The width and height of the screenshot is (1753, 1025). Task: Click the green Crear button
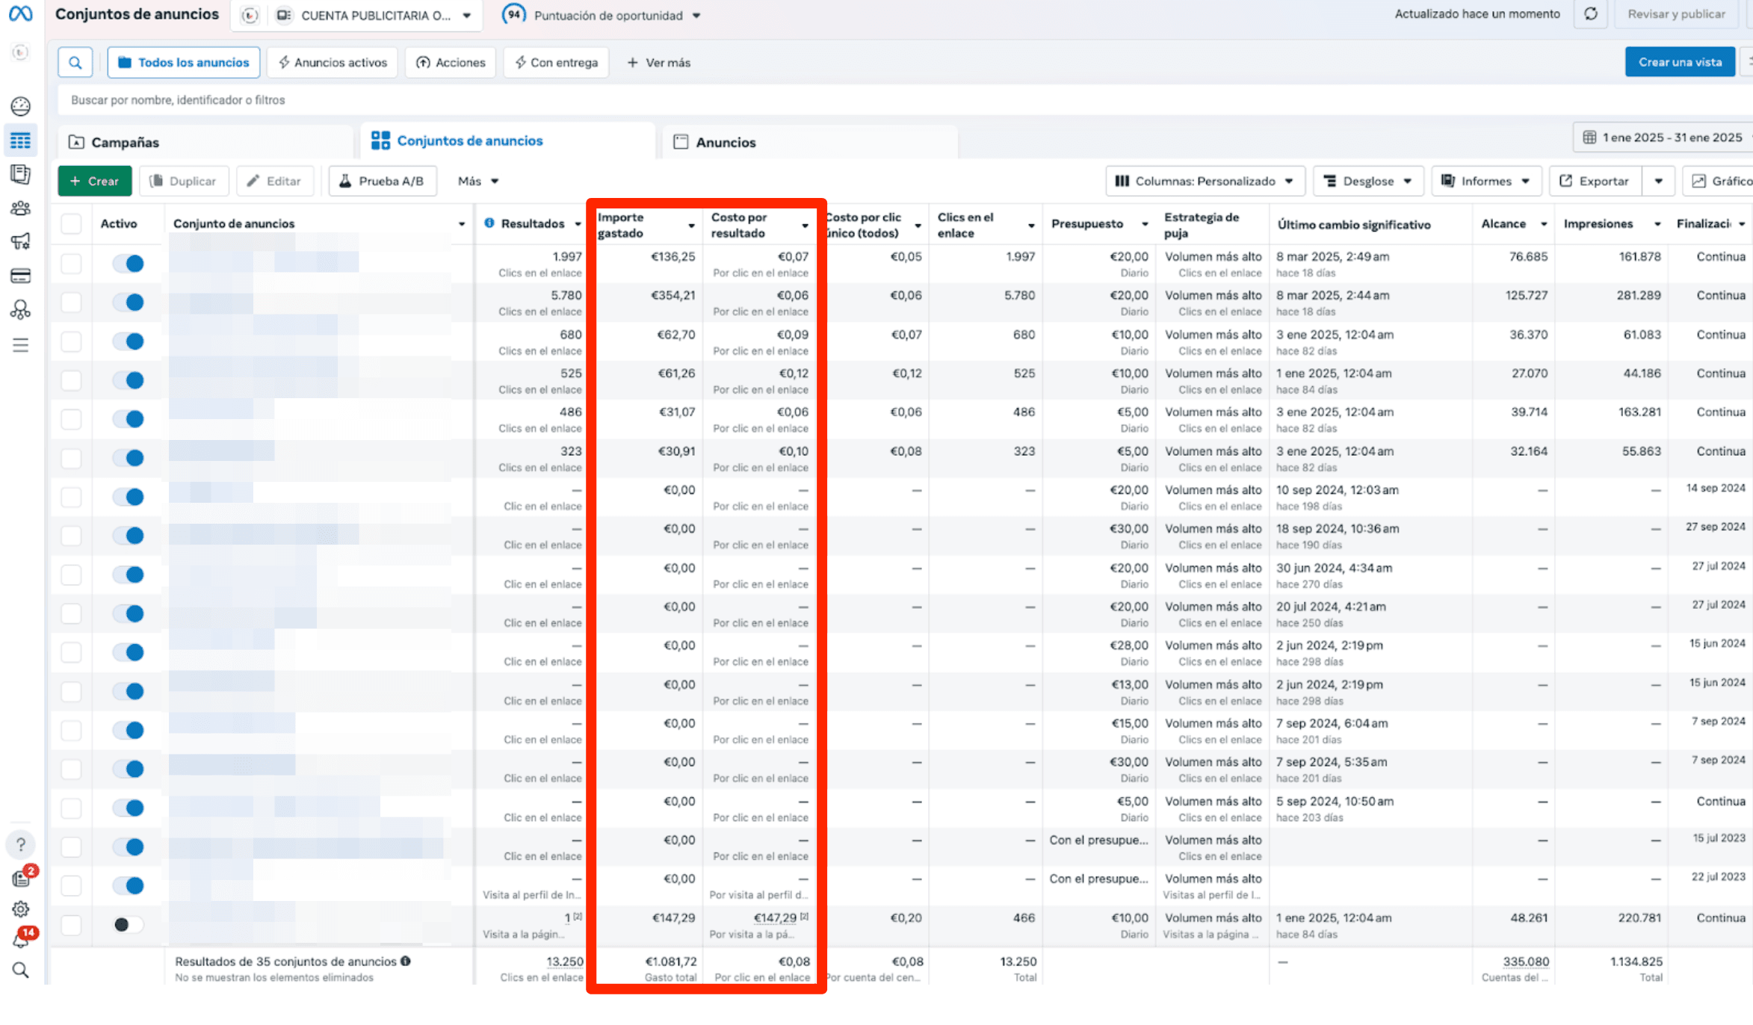click(95, 181)
